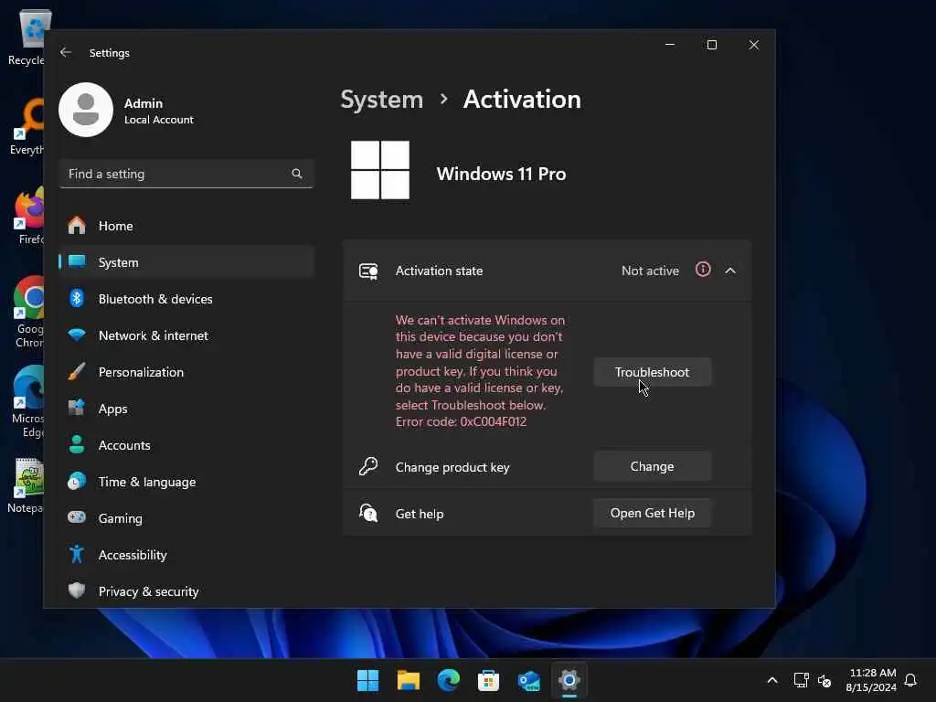Open Bluetooth & devices settings
This screenshot has height=702, width=936.
(186, 299)
